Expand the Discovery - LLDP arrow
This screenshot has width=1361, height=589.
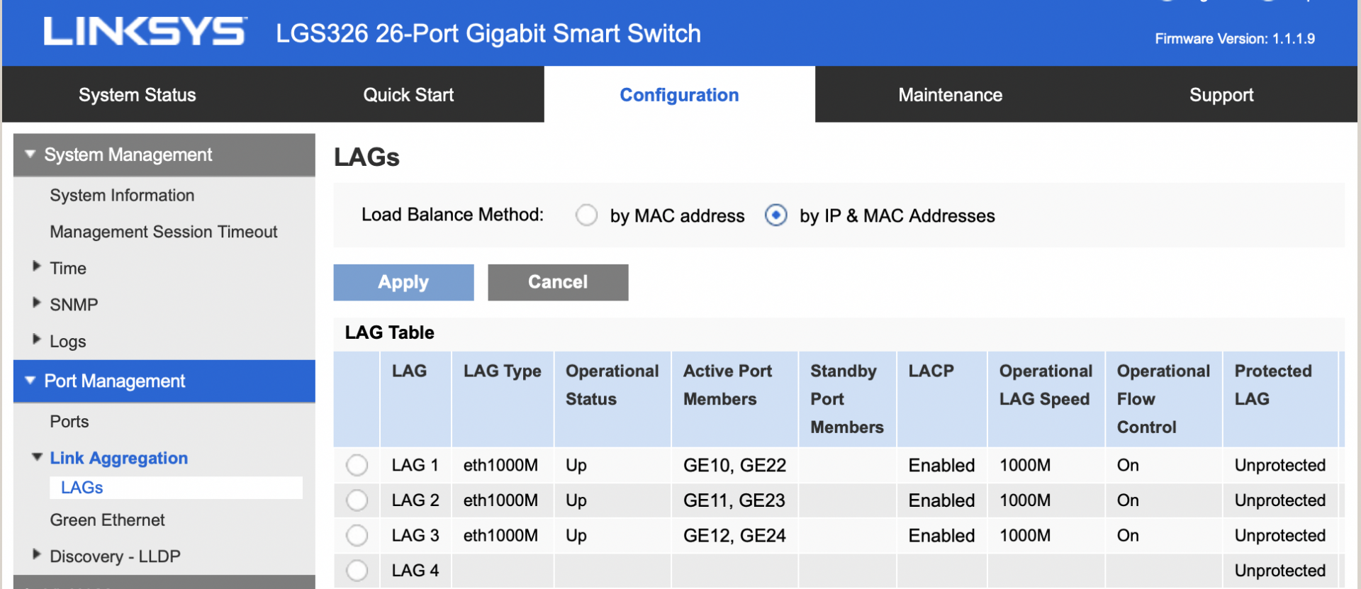(36, 554)
